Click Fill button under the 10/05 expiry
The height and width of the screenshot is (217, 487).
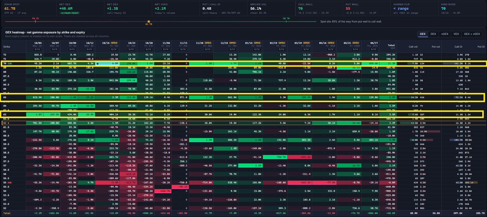[x=37, y=49]
